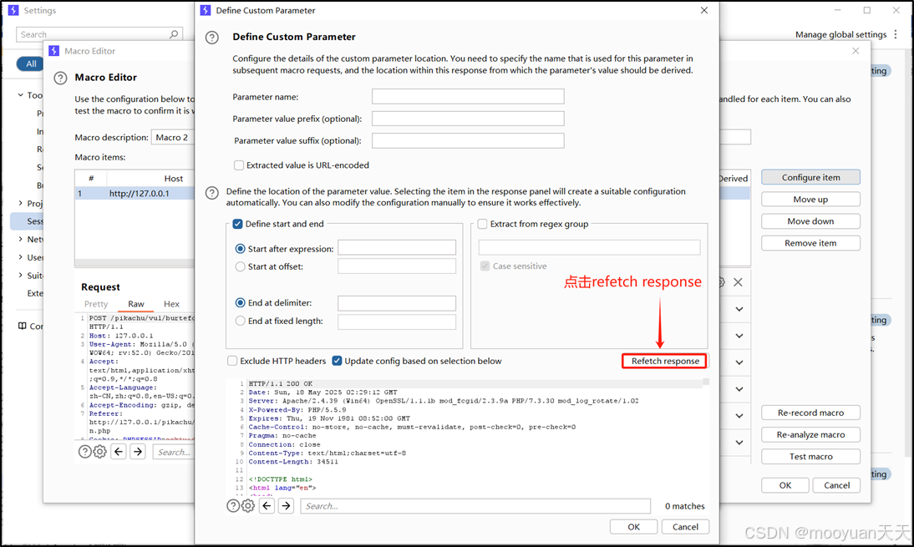This screenshot has width=914, height=547.
Task: Open response viewer settings gear icon
Action: click(x=248, y=505)
